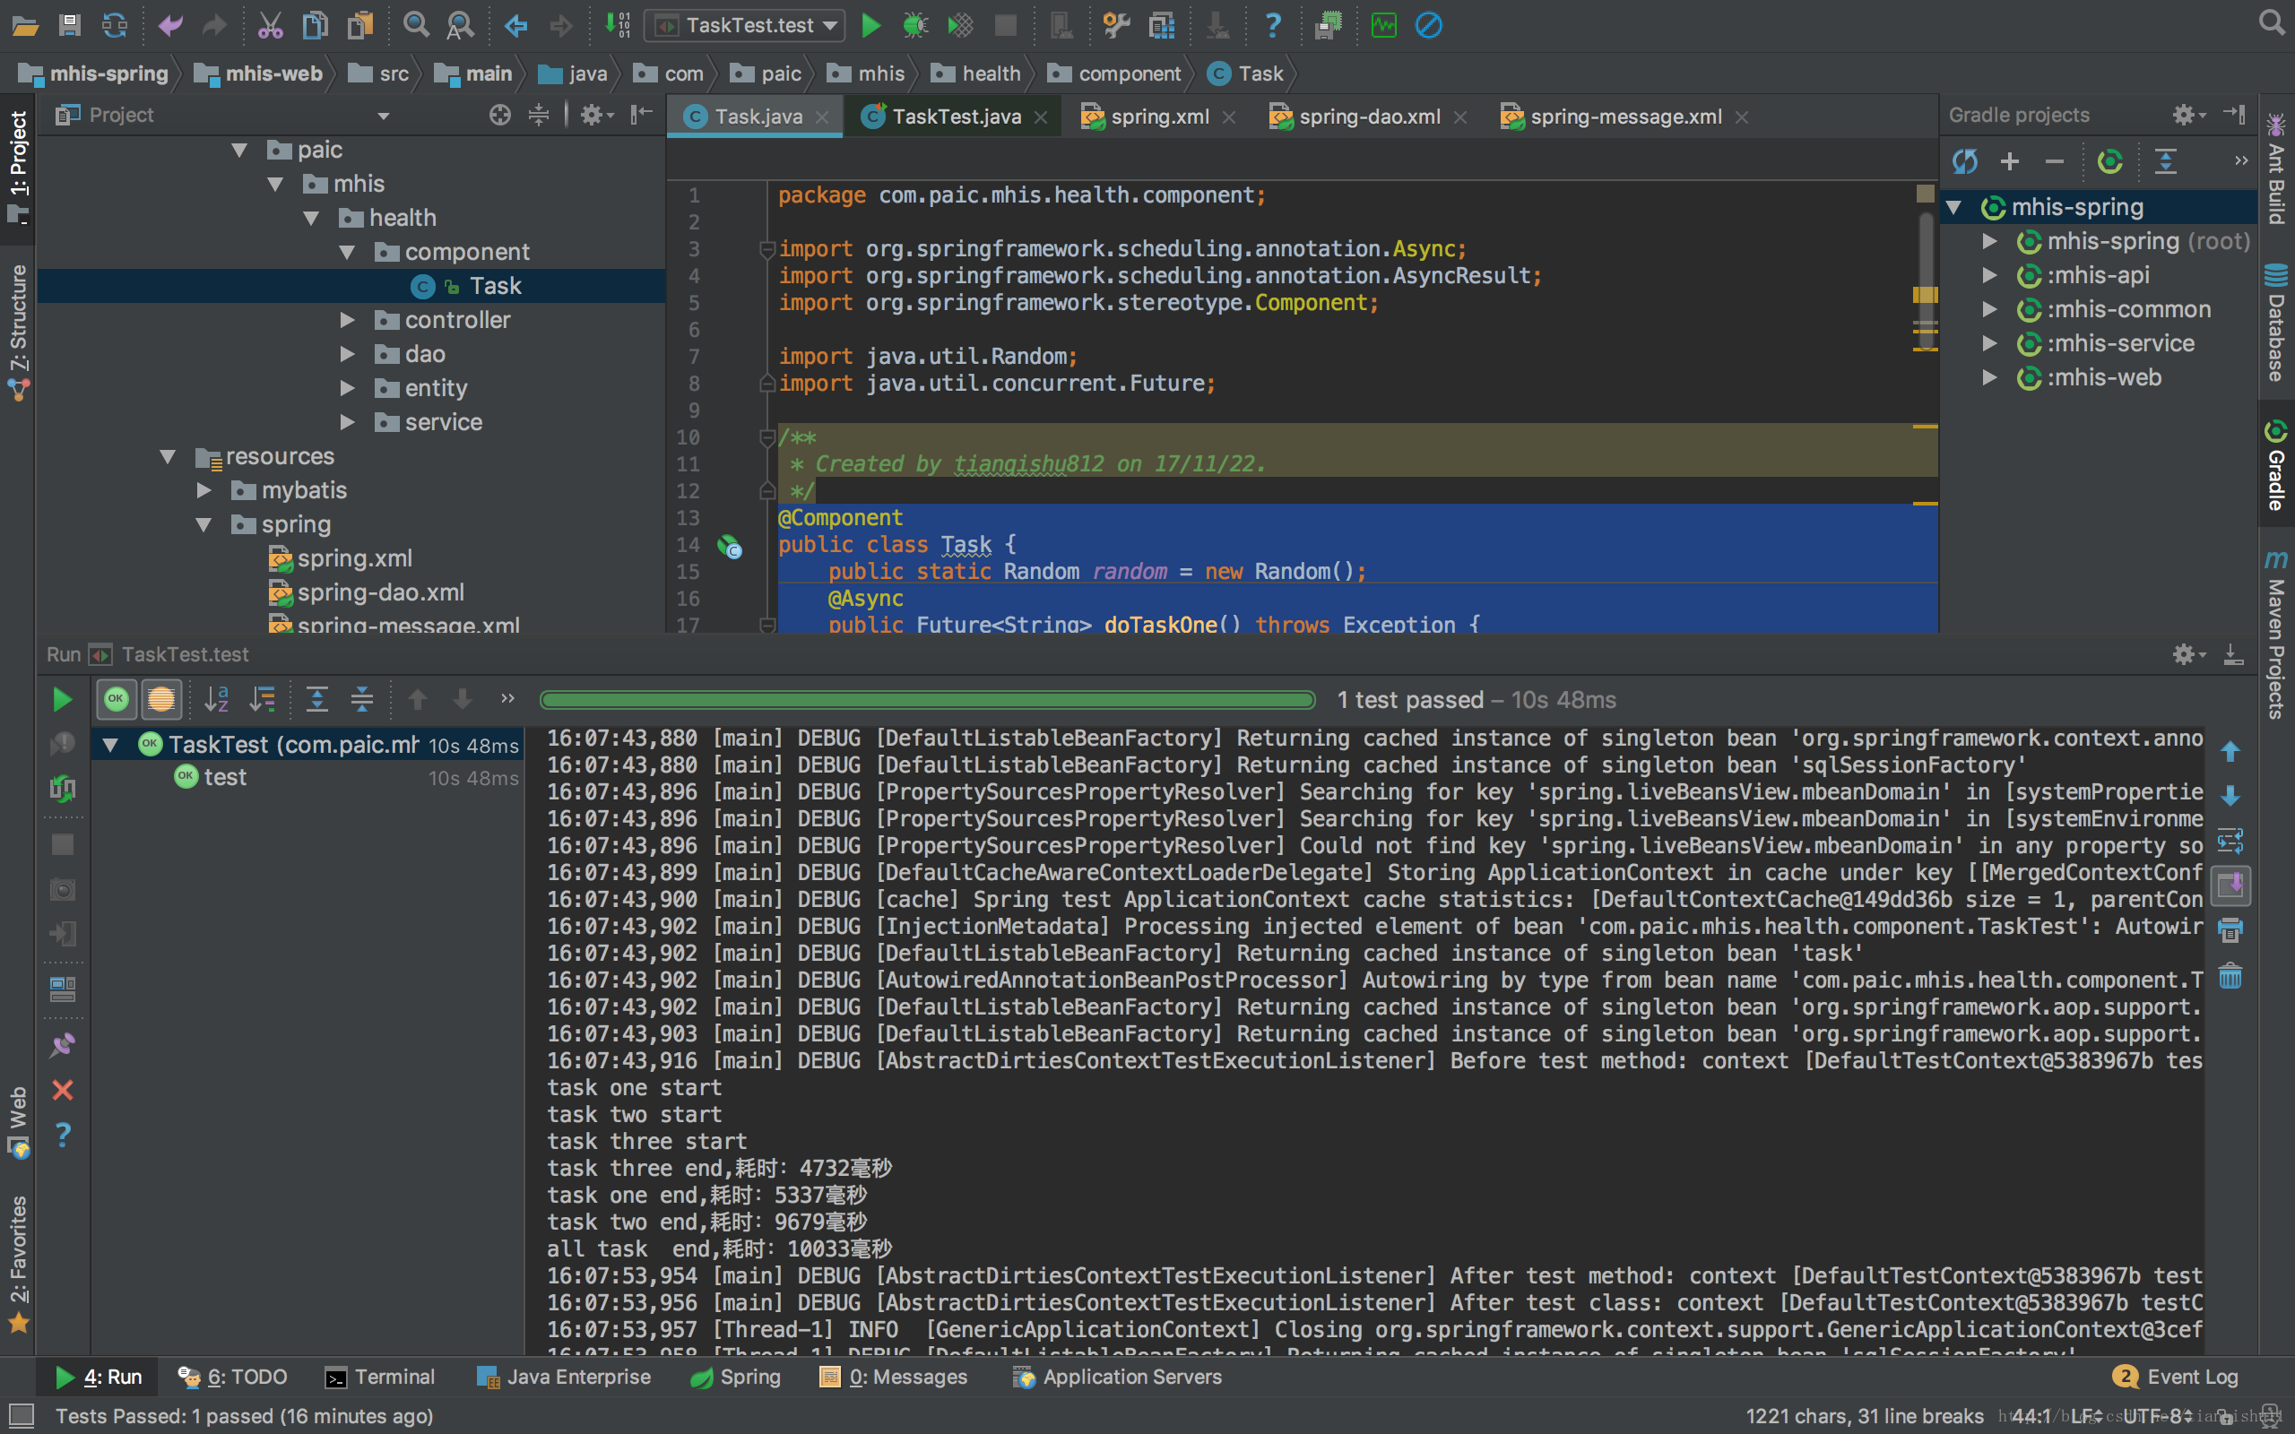Image resolution: width=2295 pixels, height=1434 pixels.
Task: Navigate back with blue arrow
Action: point(515,26)
